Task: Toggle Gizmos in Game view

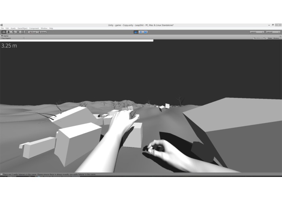Action: pos(276,38)
